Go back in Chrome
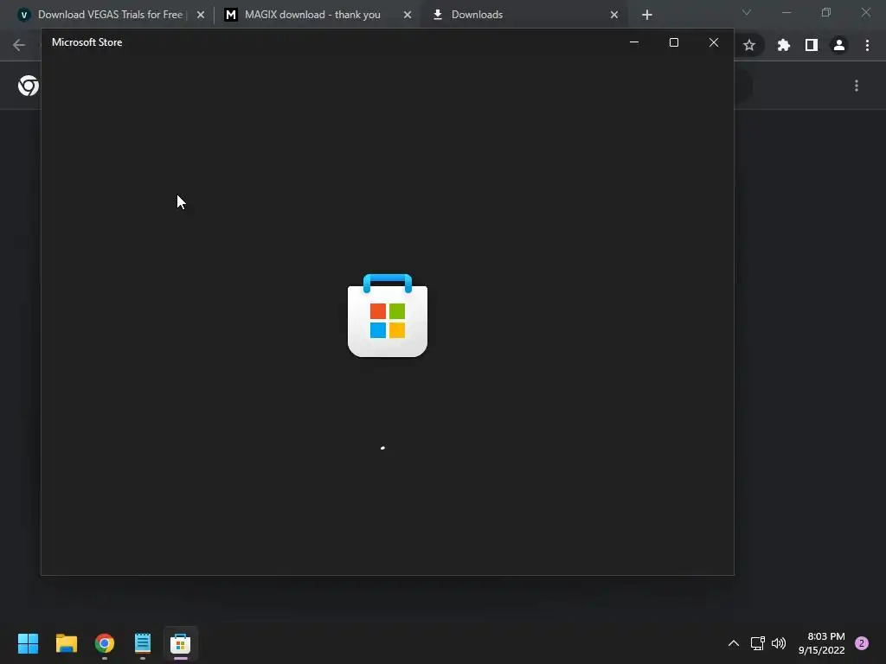This screenshot has height=664, width=886. pos(19,45)
